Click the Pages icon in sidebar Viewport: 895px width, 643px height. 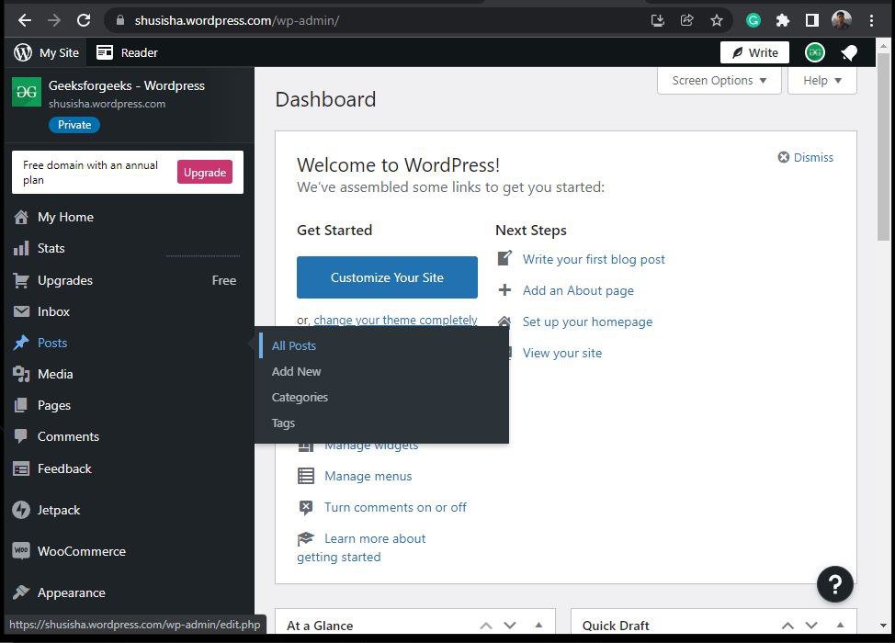(21, 405)
